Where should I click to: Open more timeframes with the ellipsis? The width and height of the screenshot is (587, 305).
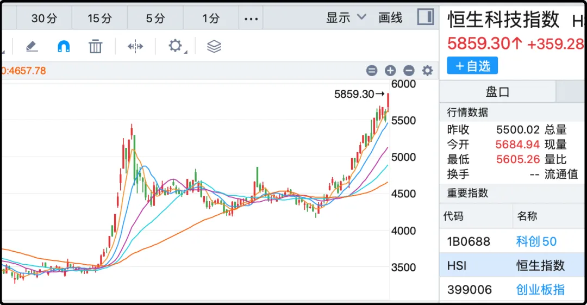tap(251, 18)
